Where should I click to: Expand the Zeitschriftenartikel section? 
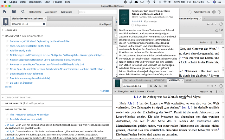[x=3, y=97]
